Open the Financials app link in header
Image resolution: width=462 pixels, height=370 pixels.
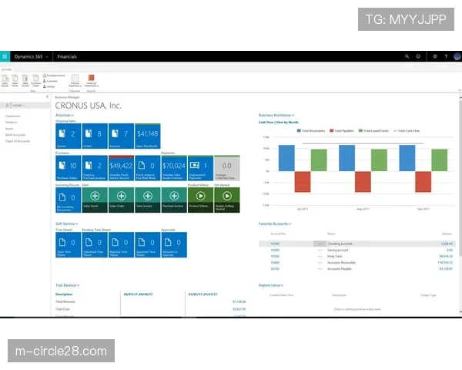(67, 56)
